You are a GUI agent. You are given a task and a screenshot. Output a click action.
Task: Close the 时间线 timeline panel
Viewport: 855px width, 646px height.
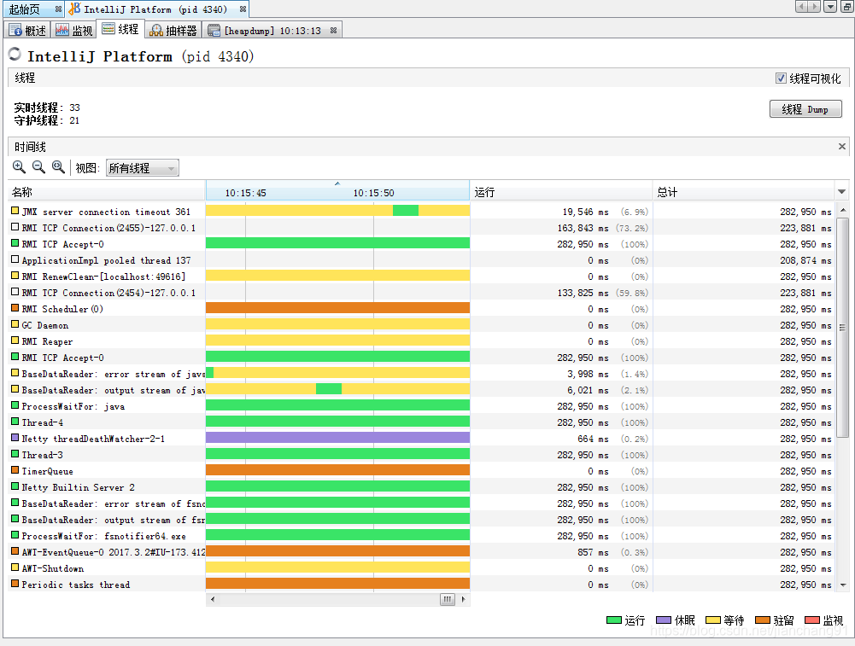click(842, 147)
